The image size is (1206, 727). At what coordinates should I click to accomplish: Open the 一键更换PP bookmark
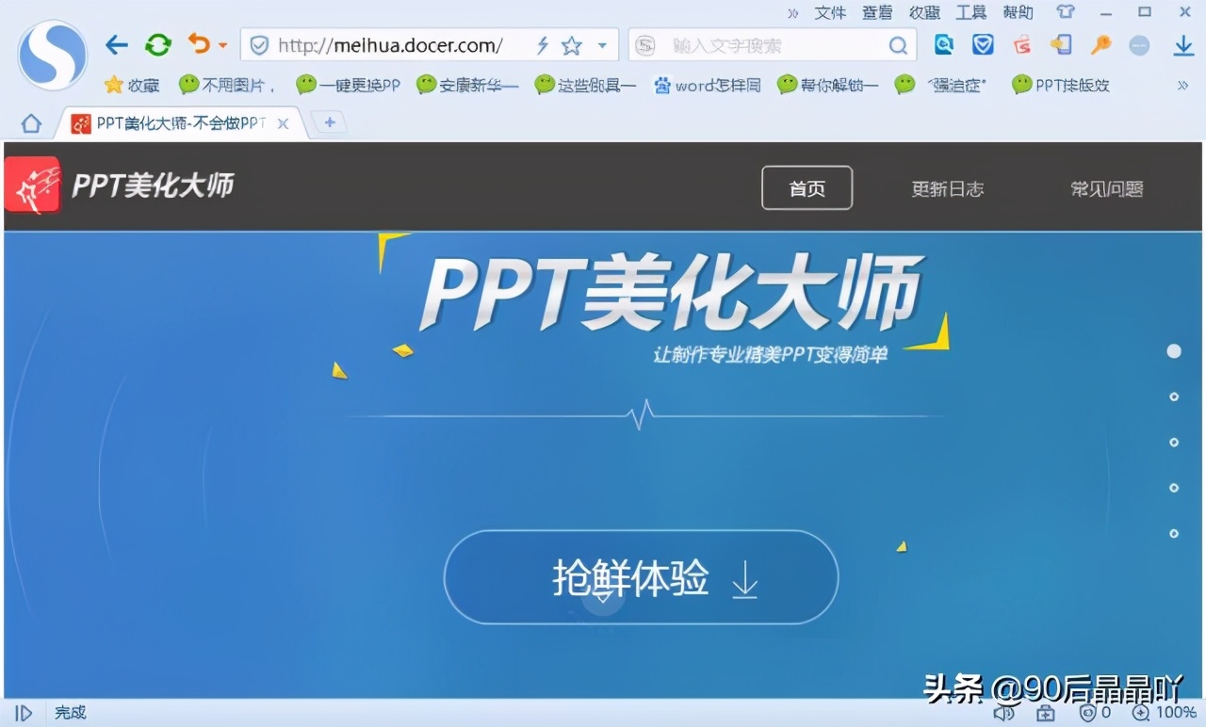[348, 85]
